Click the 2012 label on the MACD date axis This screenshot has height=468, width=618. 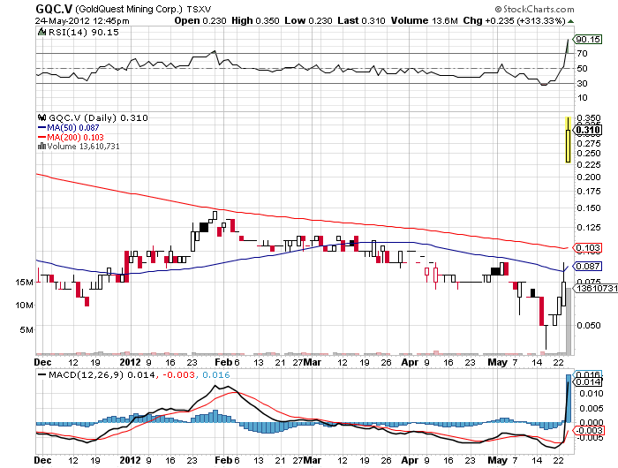point(130,460)
